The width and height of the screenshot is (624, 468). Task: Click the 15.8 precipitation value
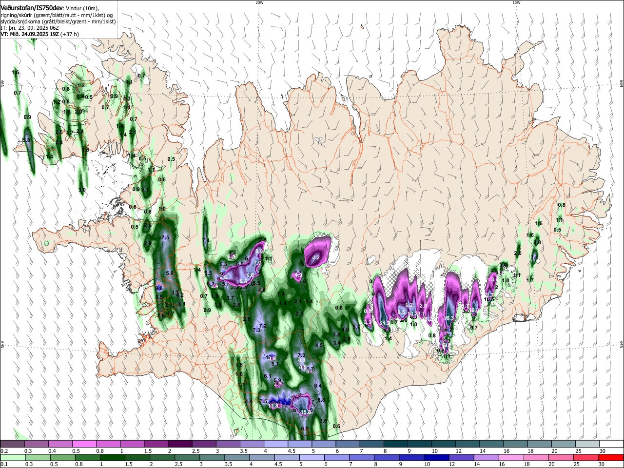306,412
